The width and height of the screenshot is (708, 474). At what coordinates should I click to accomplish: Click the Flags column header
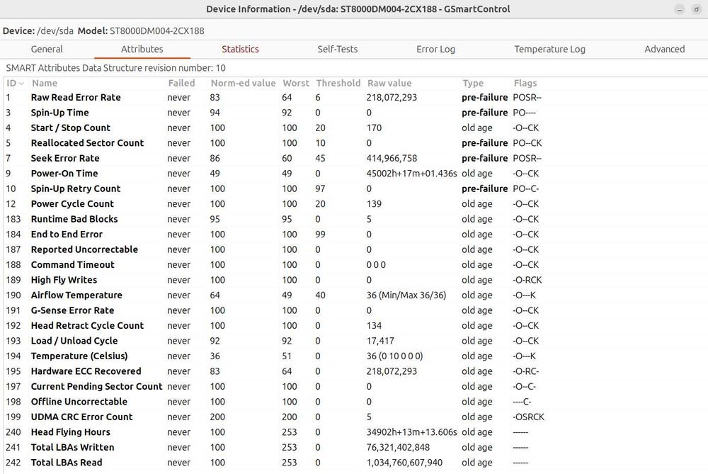[x=525, y=83]
